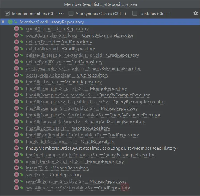Click the method icon for findAll(Pageable)

[x=17, y=121]
